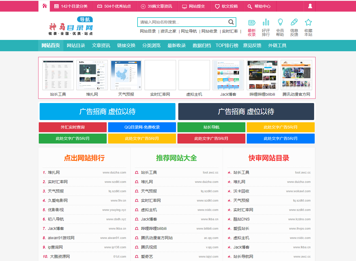The image size is (356, 261).
Task: Open the 最新收录 NEW icon
Action: click(252, 23)
